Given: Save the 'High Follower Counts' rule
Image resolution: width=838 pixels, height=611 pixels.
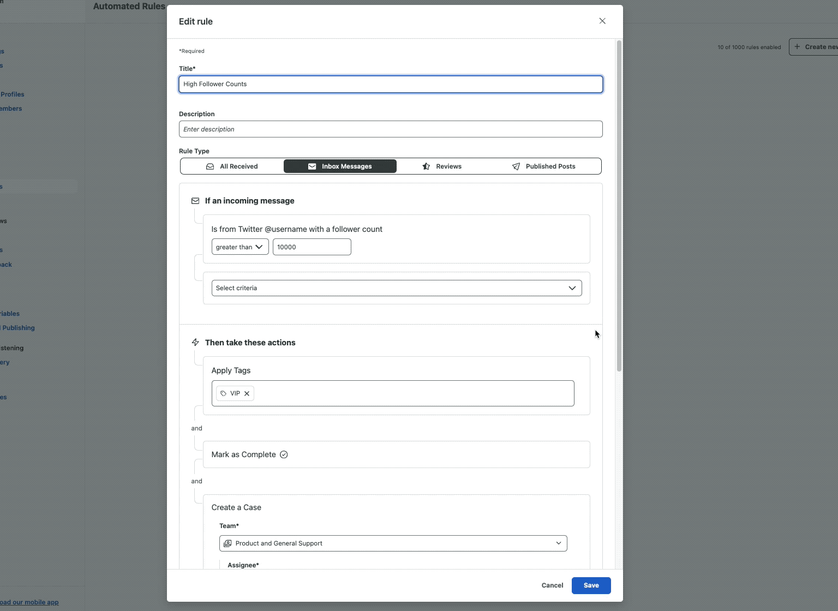Looking at the screenshot, I should 591,585.
